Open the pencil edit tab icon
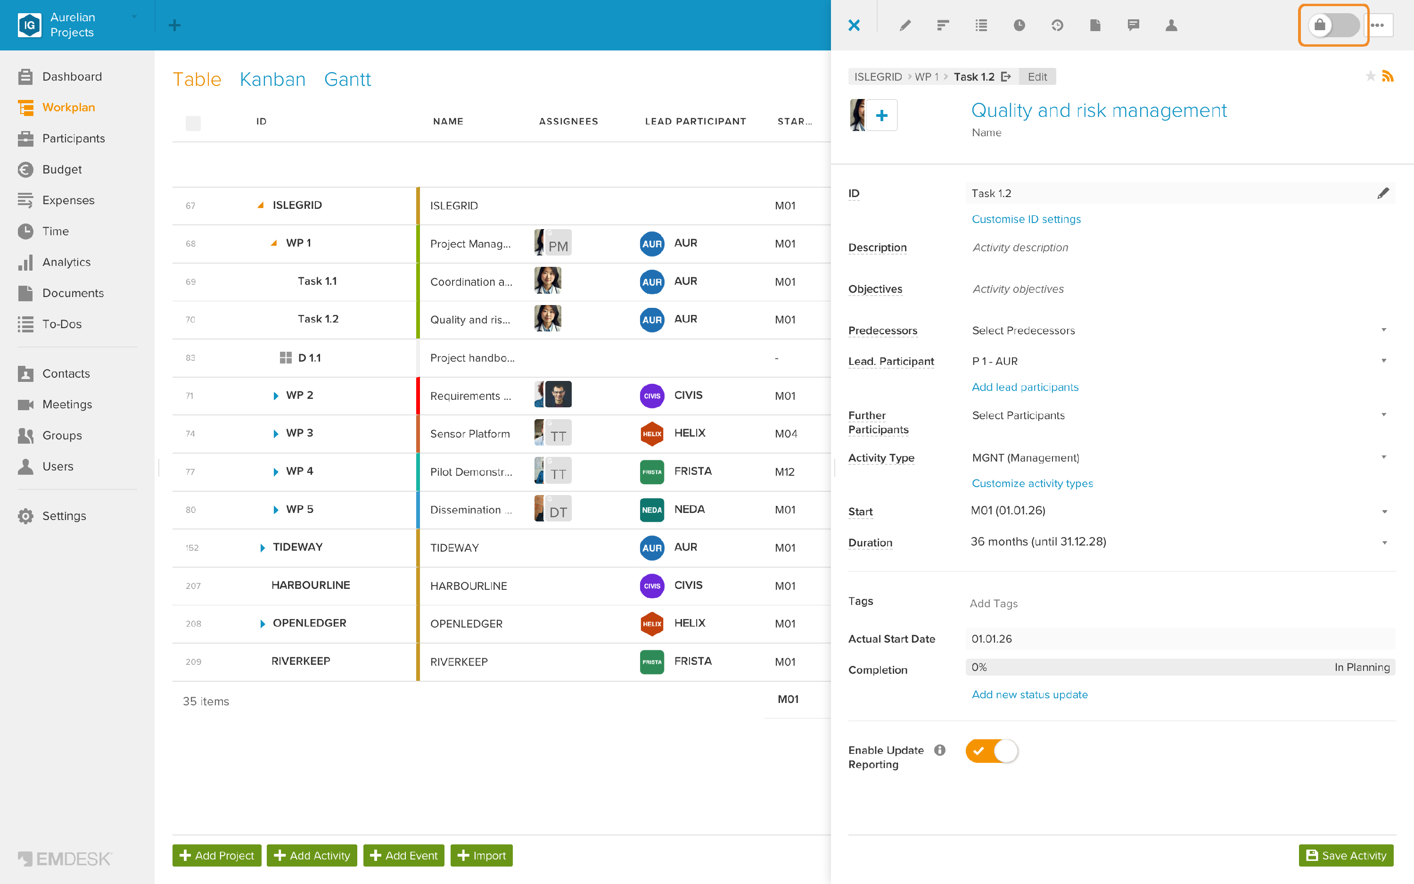This screenshot has height=884, width=1414. point(905,25)
